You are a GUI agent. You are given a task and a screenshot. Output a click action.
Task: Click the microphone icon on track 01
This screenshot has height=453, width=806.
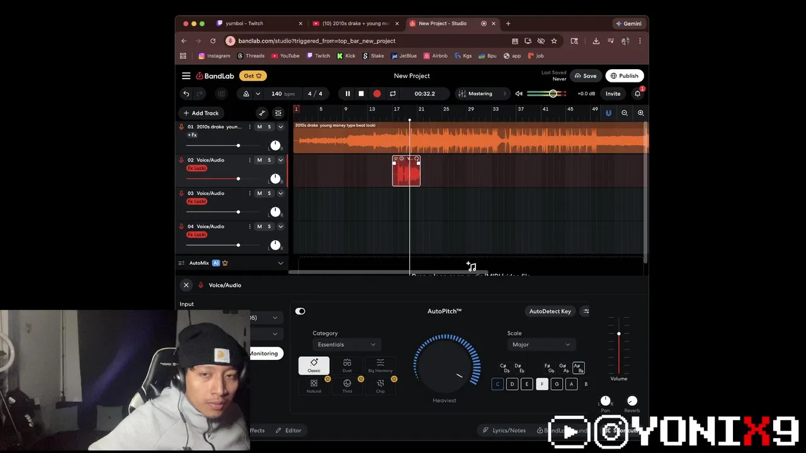(181, 126)
